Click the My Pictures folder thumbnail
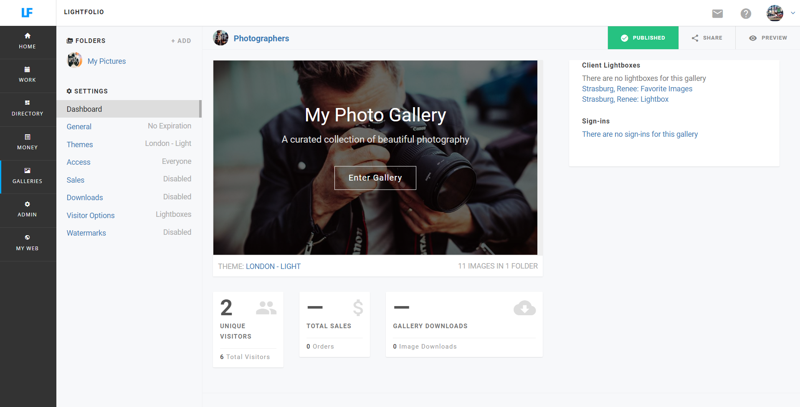The width and height of the screenshot is (800, 407). click(74, 60)
